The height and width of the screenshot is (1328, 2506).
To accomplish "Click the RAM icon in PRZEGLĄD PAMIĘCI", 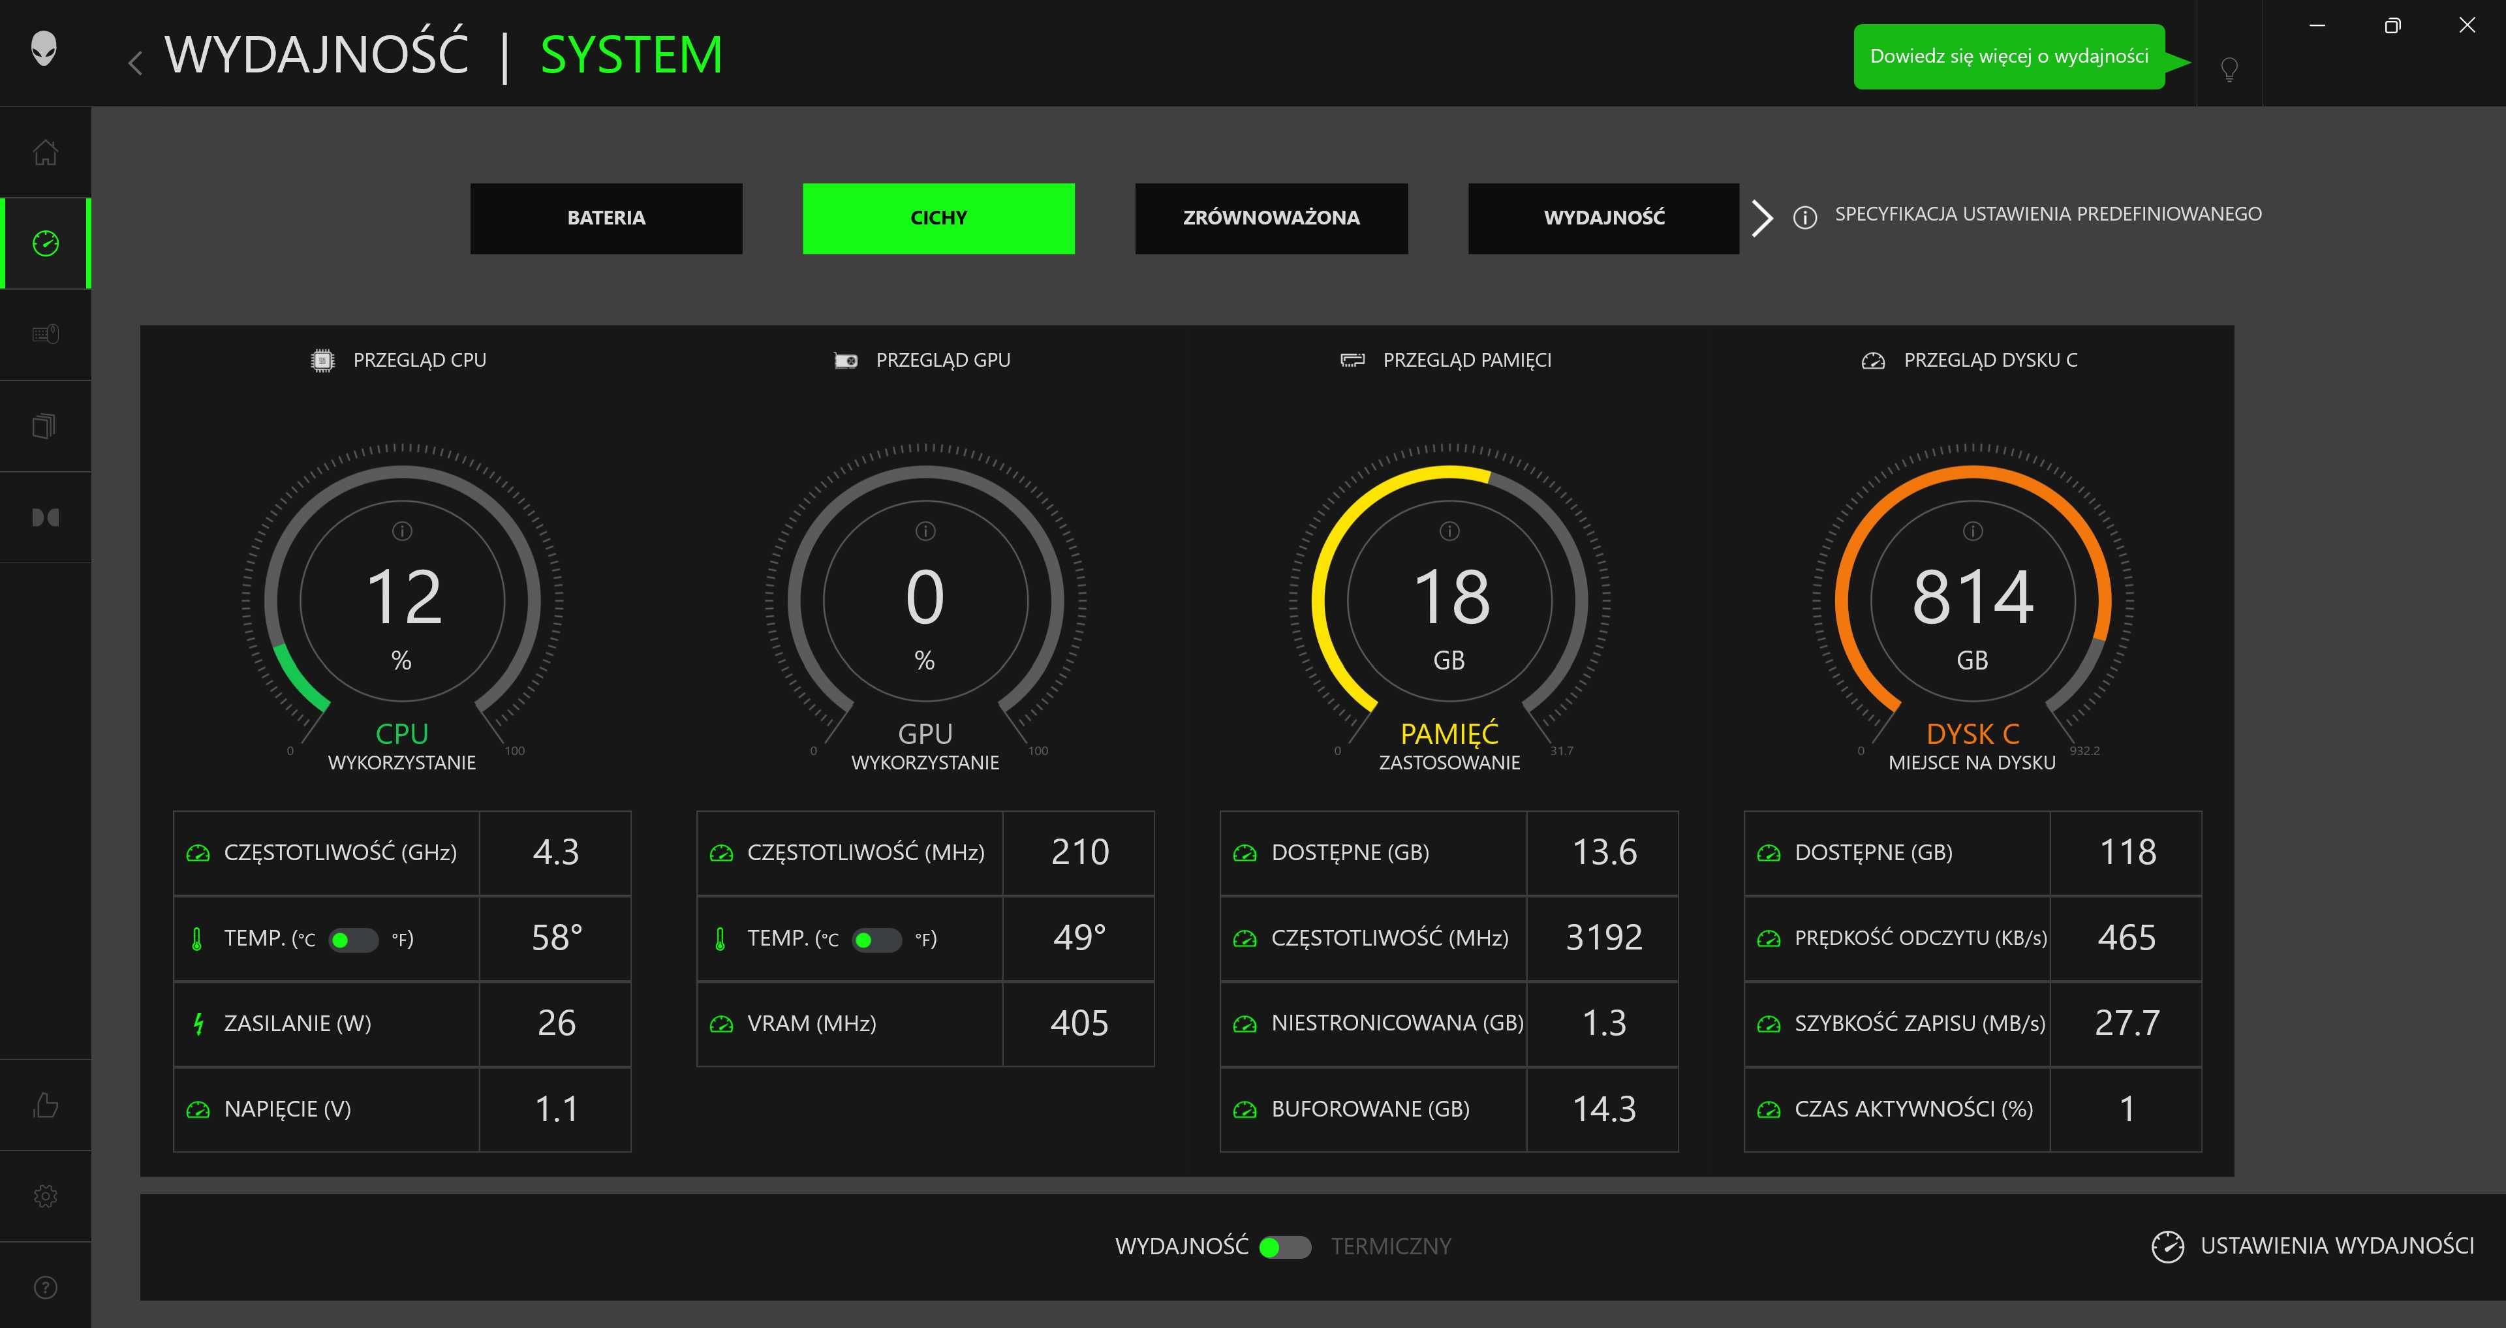I will click(1352, 360).
